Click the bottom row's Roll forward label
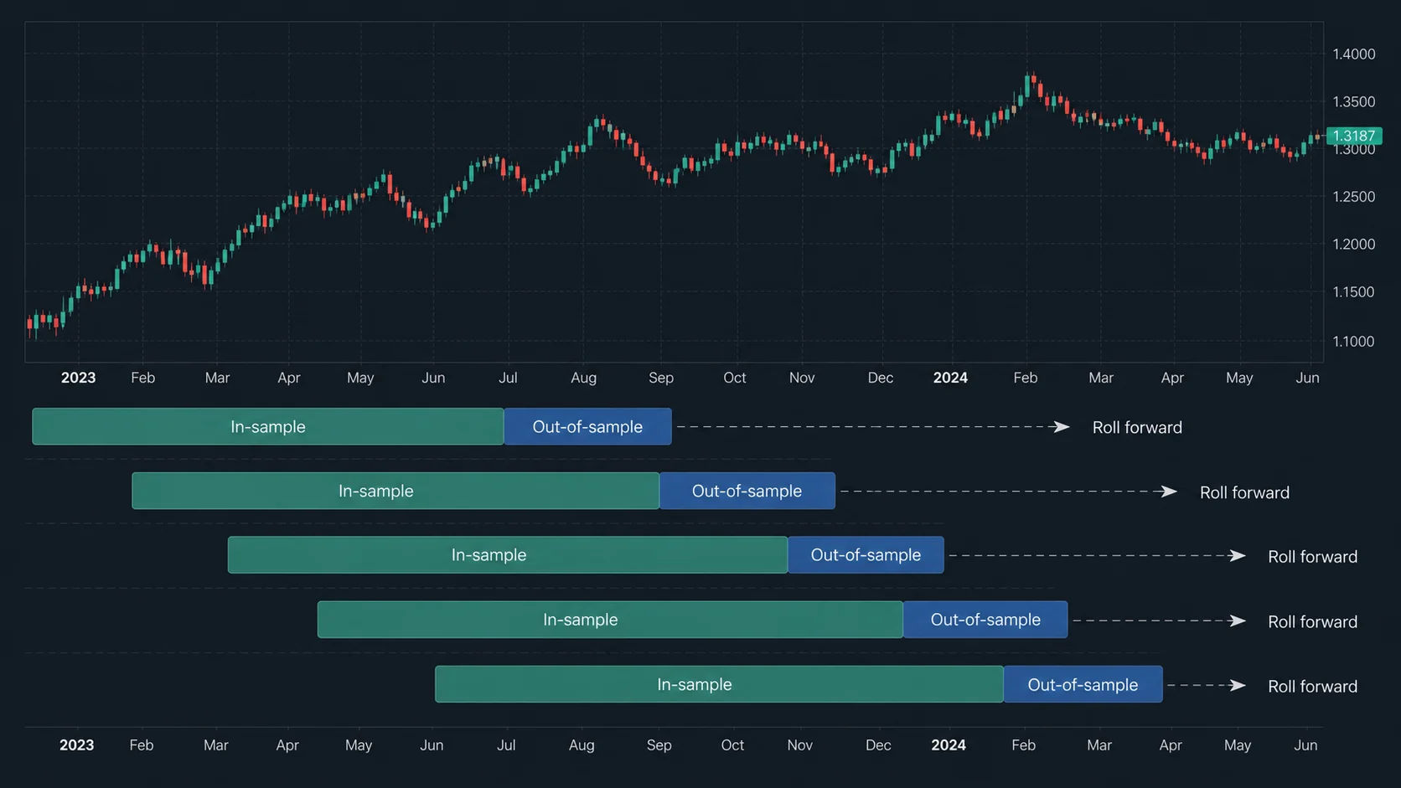Screen dimensions: 1401x788 pyautogui.click(x=1312, y=687)
